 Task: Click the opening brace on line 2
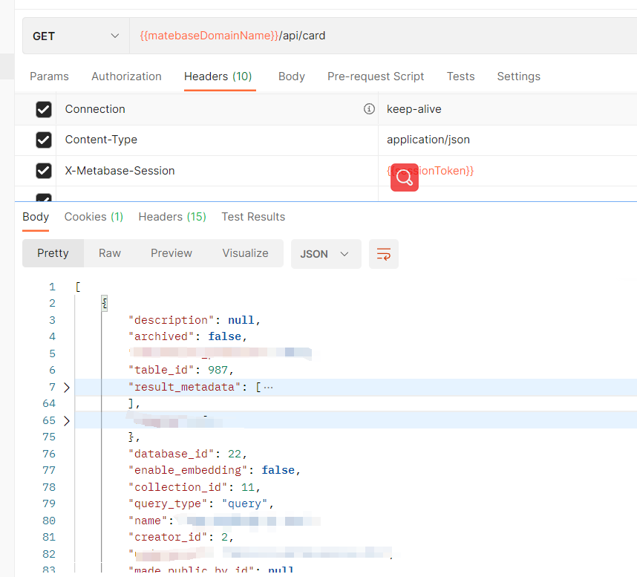(105, 303)
